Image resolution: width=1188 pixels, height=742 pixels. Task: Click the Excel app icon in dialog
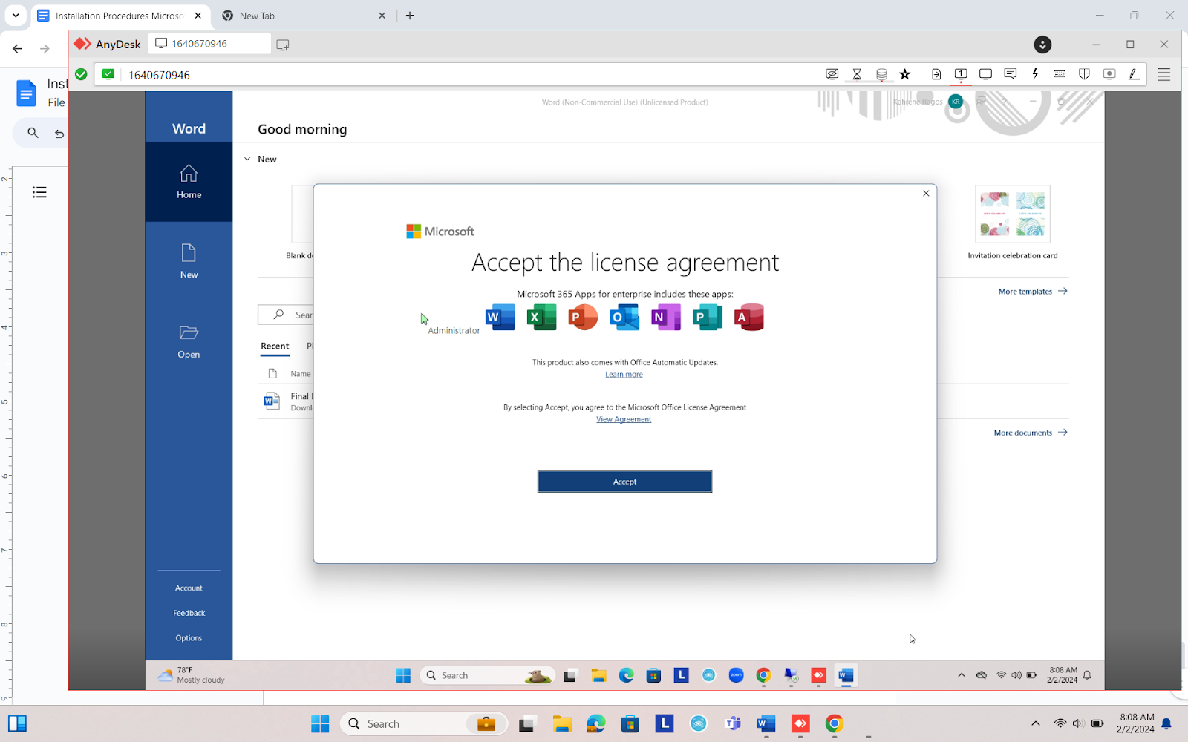(x=541, y=318)
